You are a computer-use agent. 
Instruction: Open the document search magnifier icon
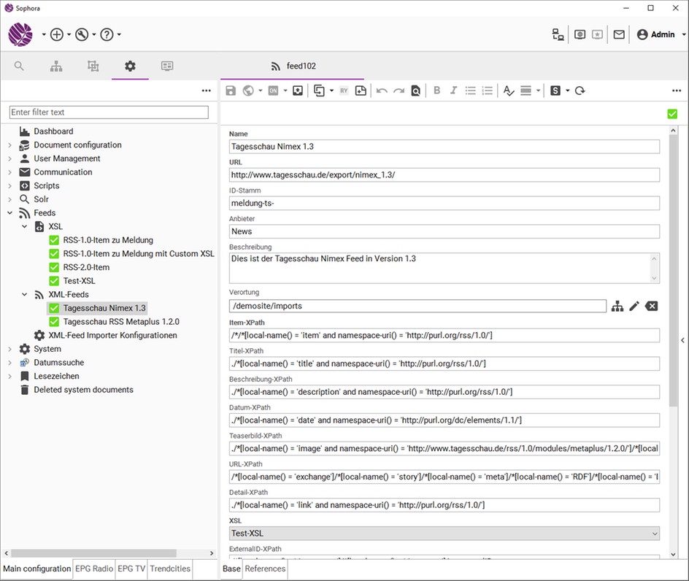(416, 91)
